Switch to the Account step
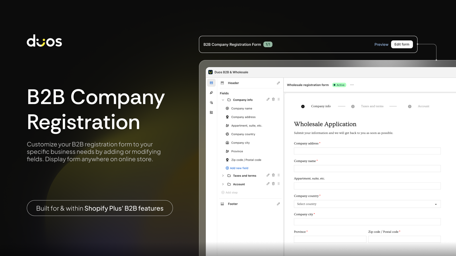This screenshot has height=256, width=456. [423, 106]
